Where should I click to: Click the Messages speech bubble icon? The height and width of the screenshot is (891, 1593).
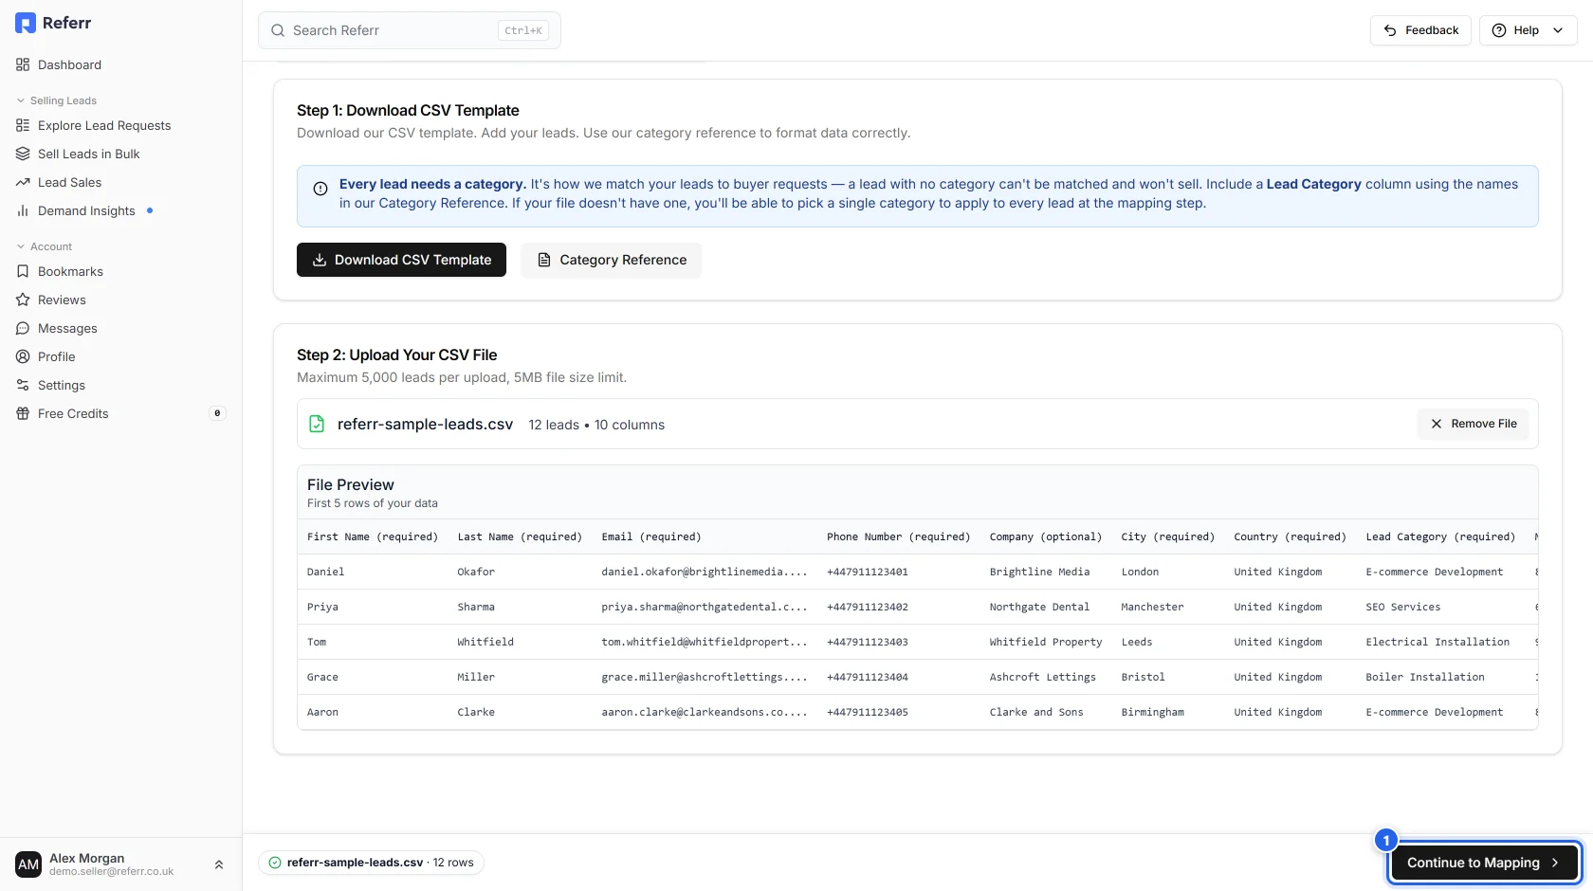[23, 328]
